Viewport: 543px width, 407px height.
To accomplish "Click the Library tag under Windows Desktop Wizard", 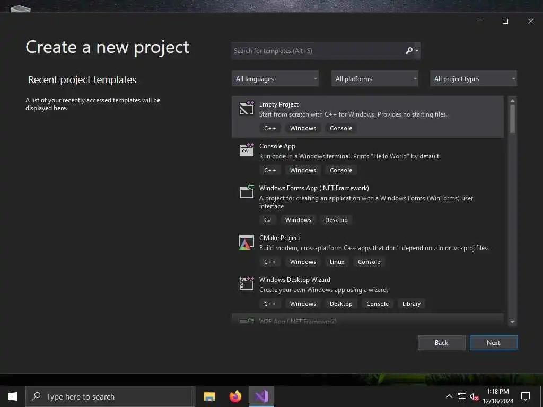I will [x=411, y=304].
